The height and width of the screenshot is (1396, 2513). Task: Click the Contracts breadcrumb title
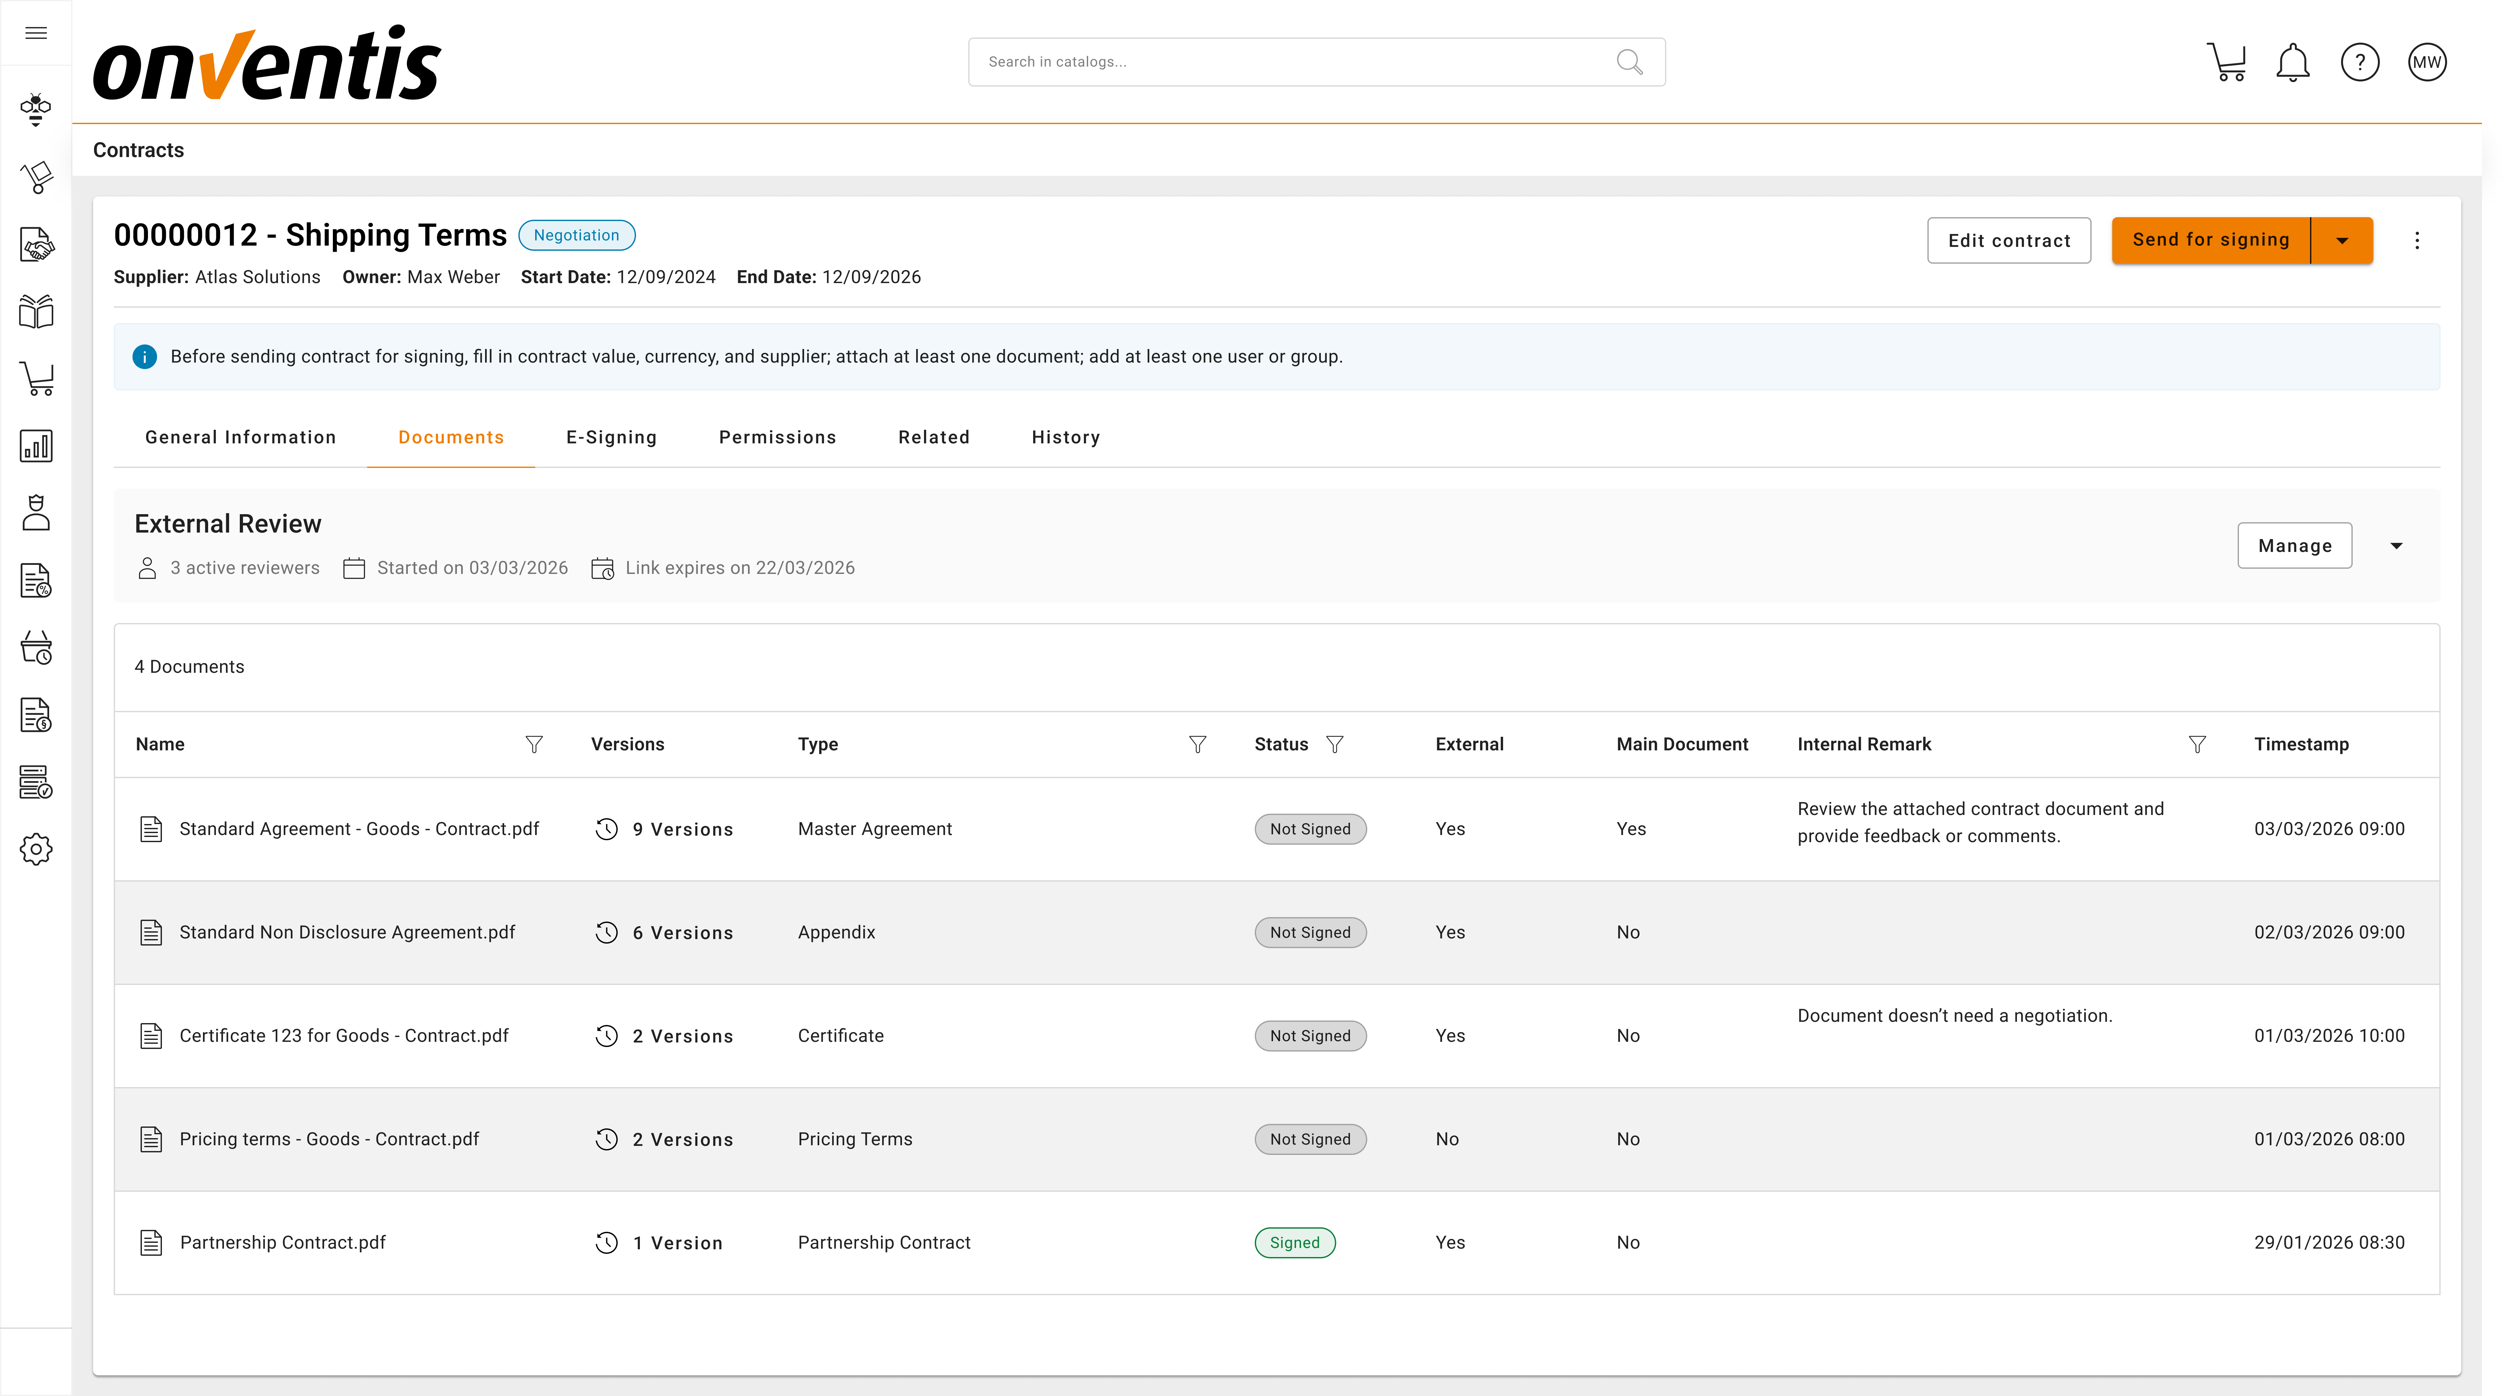(139, 150)
